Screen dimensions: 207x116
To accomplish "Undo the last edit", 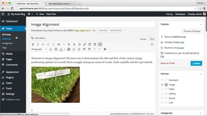I will [94, 49].
